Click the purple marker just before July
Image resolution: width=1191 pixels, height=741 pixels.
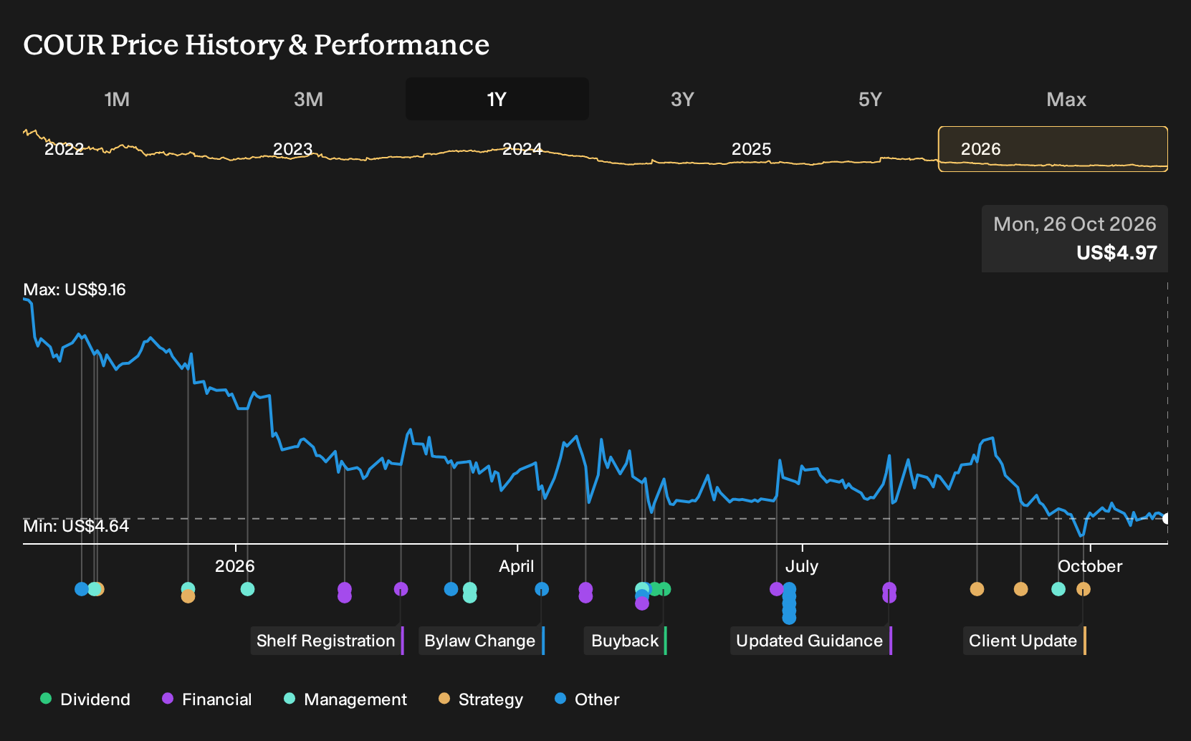tap(777, 589)
